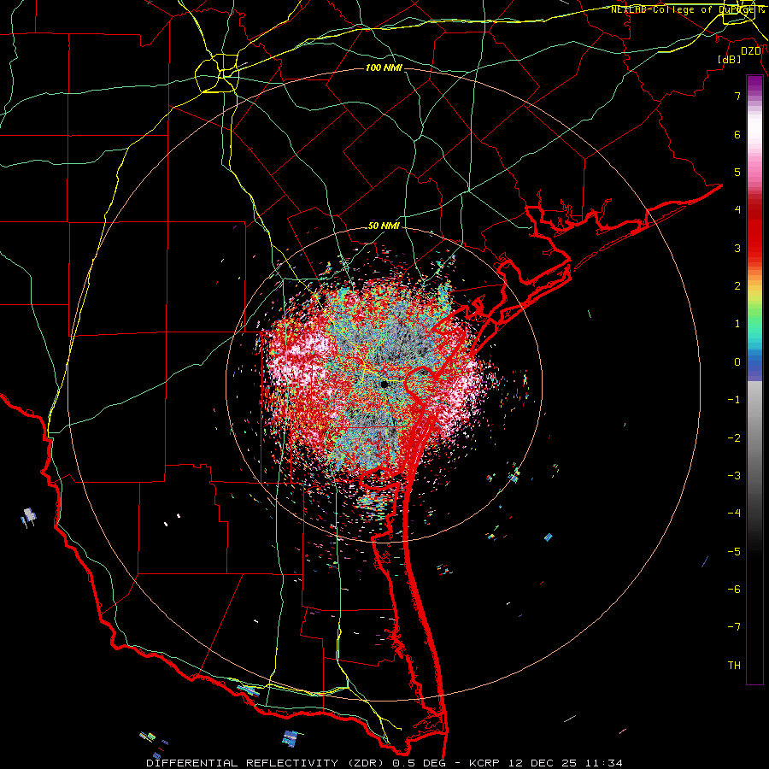This screenshot has height=769, width=769.
Task: Click the 3 value on the color scale
Action: (x=737, y=248)
